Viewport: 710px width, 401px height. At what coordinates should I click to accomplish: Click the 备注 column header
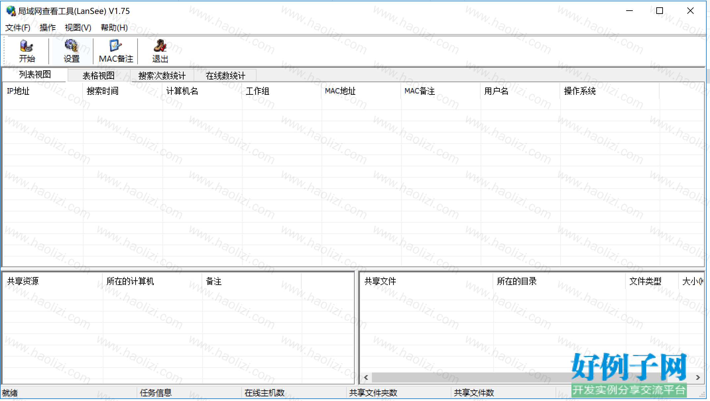pyautogui.click(x=252, y=281)
